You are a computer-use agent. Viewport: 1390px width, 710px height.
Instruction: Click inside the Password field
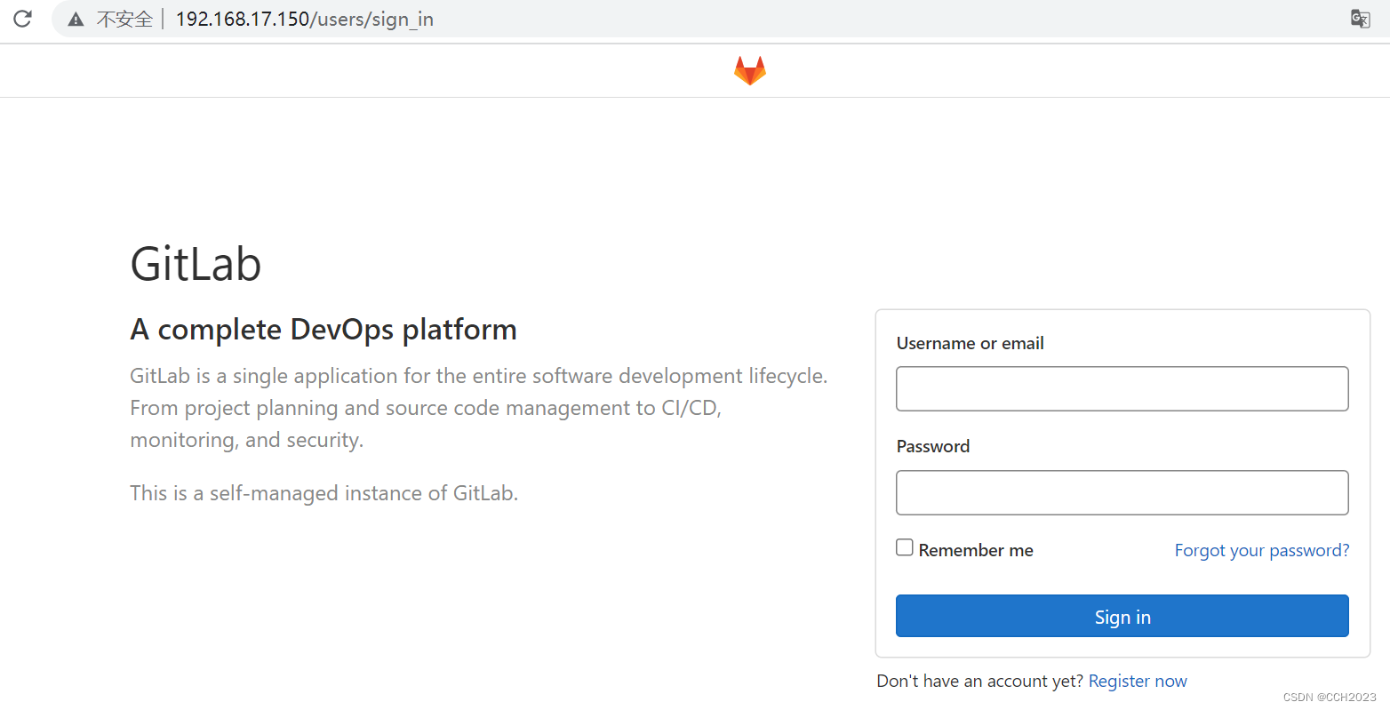pos(1122,492)
